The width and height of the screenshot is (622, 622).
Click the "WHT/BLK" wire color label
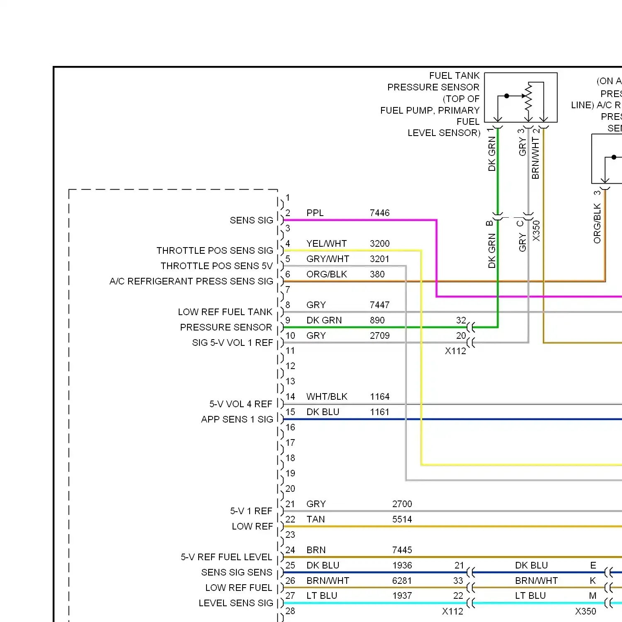[327, 396]
